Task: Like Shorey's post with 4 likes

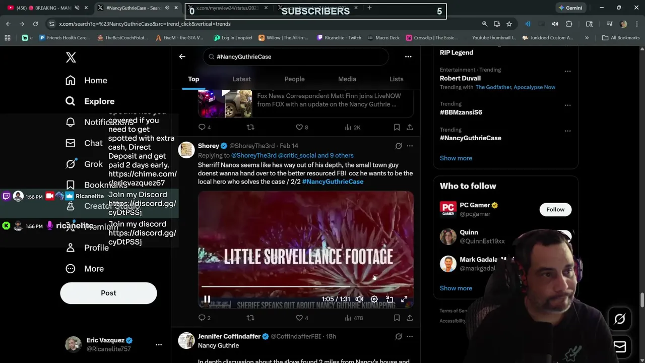Action: coord(302,318)
